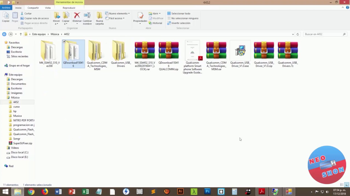Click the Herramientas de música contextual tab

pos(69,2)
